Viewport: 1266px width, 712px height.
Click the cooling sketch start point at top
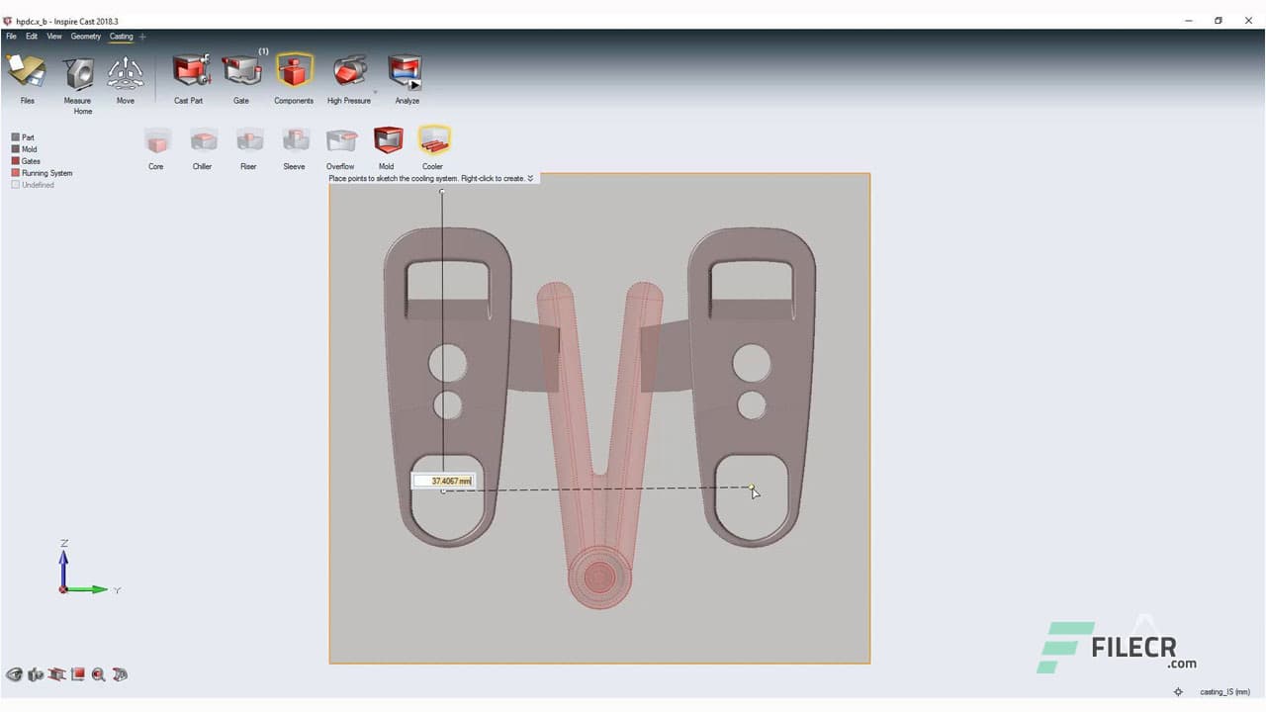[442, 192]
